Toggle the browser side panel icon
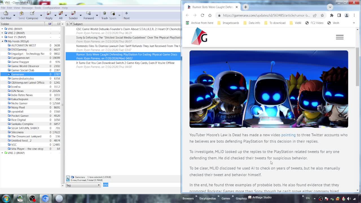361x203 pixels. click(x=339, y=15)
